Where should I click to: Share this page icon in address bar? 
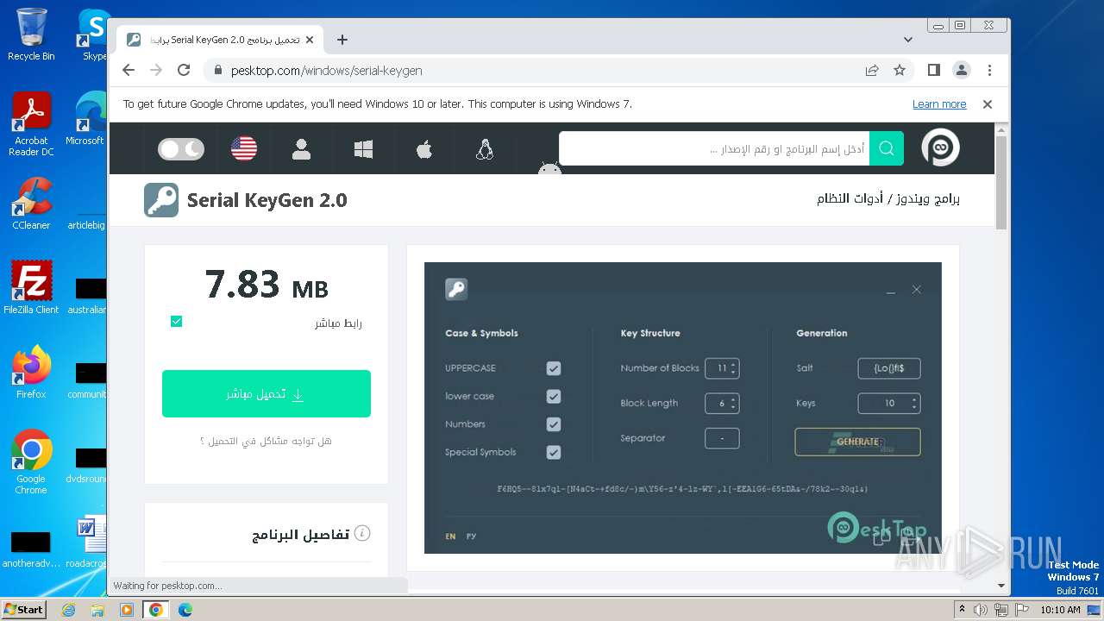872,71
